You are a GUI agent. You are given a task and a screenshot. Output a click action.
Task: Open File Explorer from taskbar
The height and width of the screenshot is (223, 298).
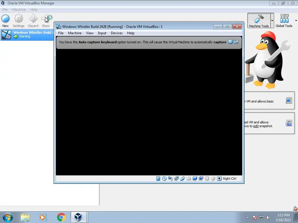[x=25, y=217]
